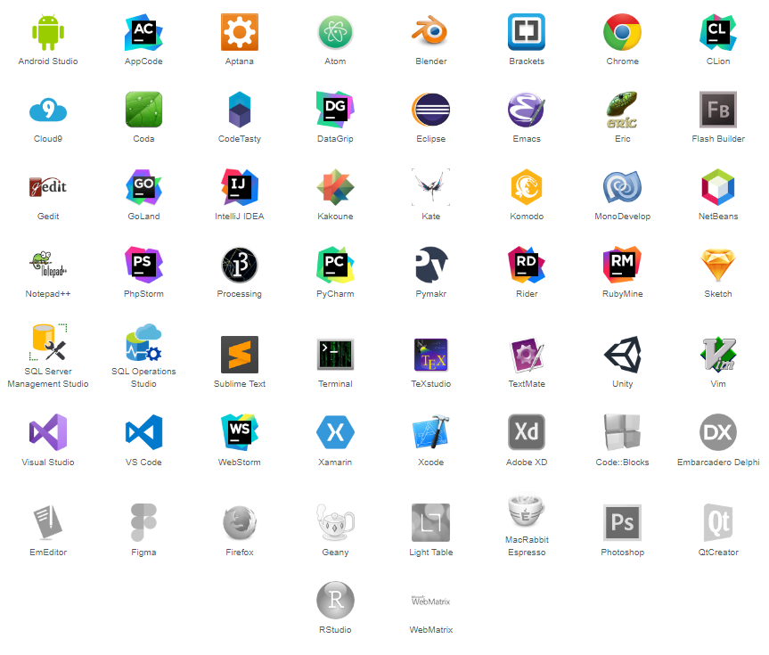Click the PhpStorm PS icon
This screenshot has height=655, width=769.
[143, 265]
